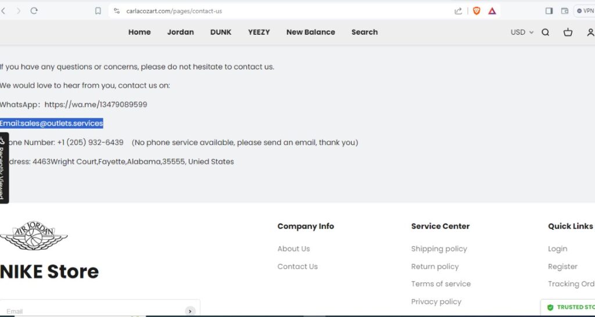Screen dimensions: 595x317
Task: Open the Tracking Order link
Action: 572,284
